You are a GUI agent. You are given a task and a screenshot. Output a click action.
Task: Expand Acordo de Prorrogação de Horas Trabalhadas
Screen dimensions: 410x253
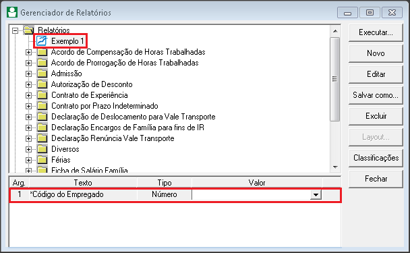tap(28, 63)
